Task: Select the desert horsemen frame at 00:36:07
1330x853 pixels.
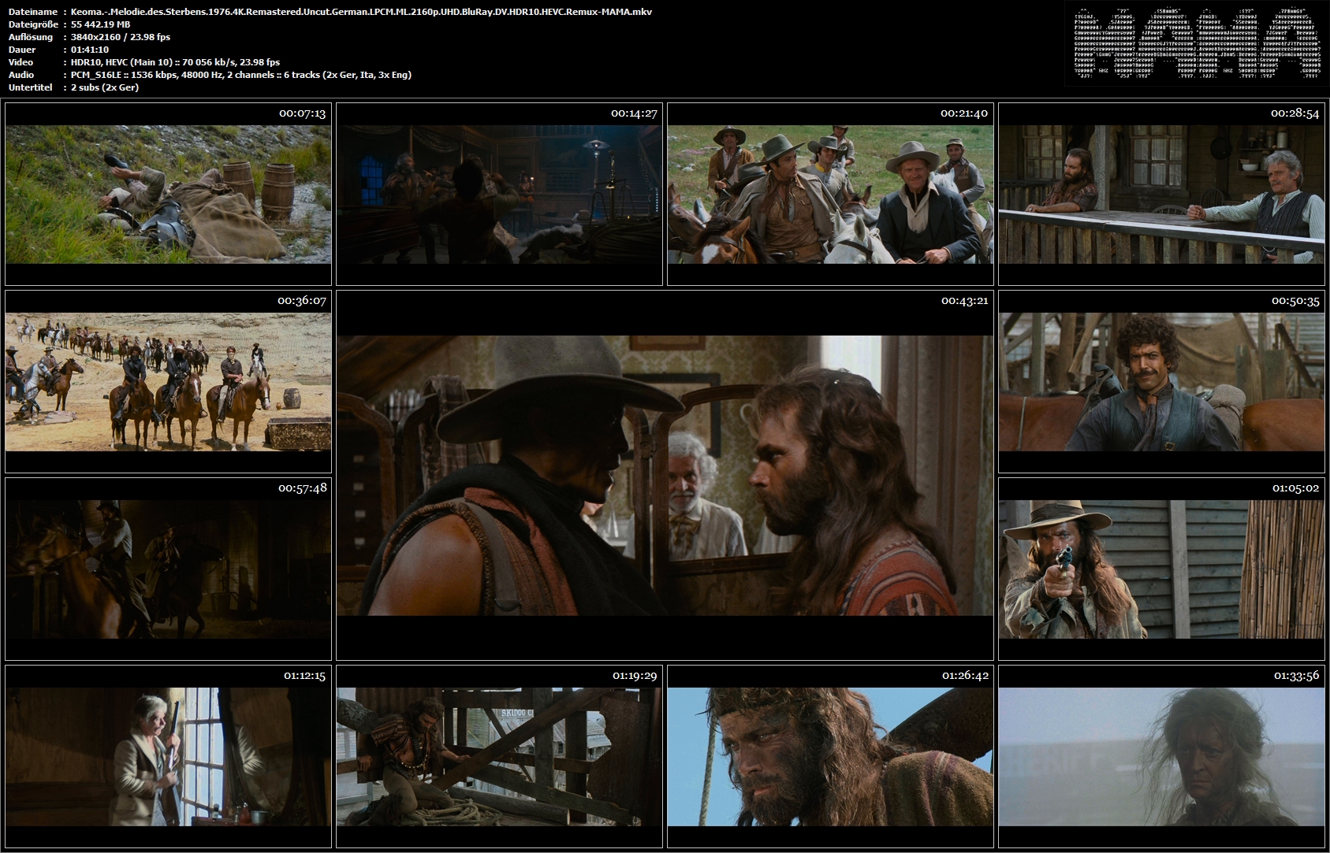Action: click(168, 381)
